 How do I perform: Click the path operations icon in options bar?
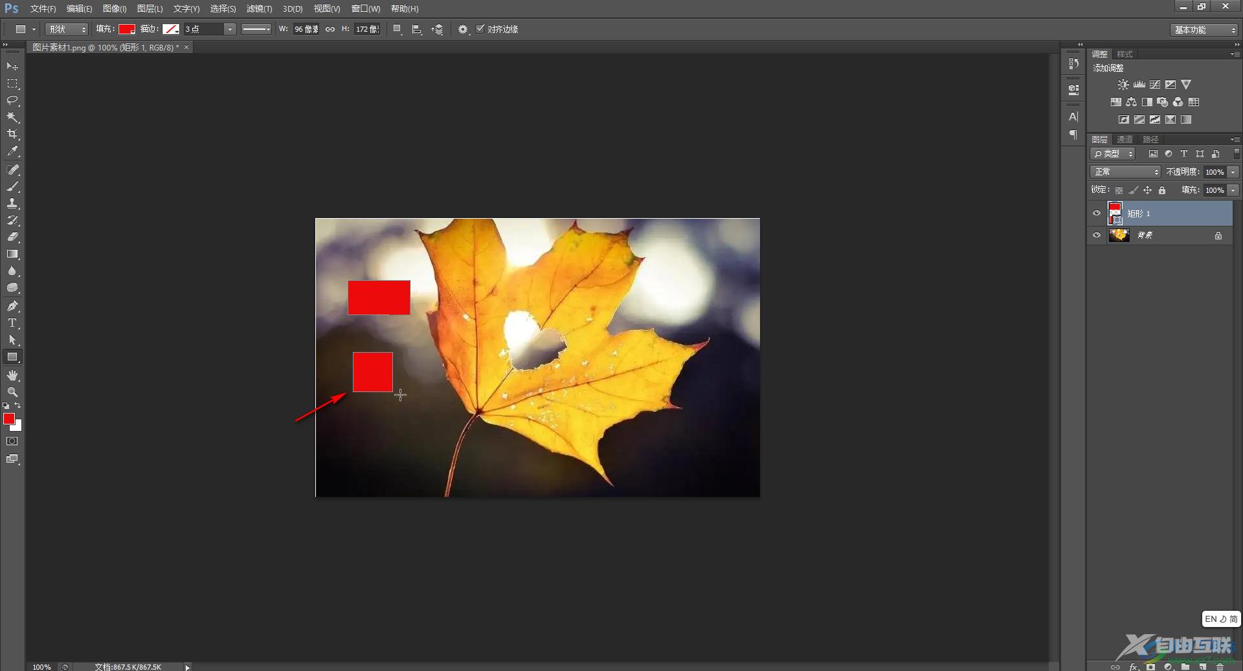(x=398, y=29)
